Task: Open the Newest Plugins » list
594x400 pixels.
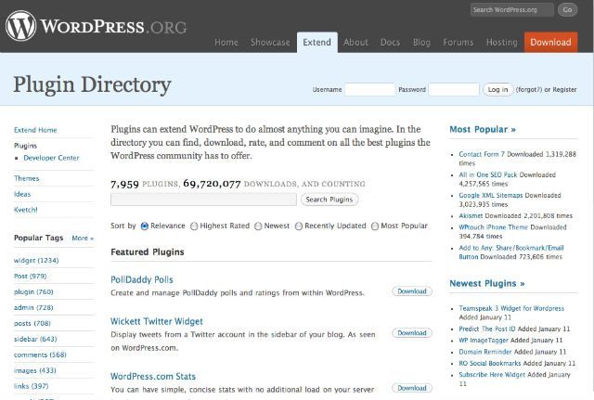Action: tap(486, 283)
